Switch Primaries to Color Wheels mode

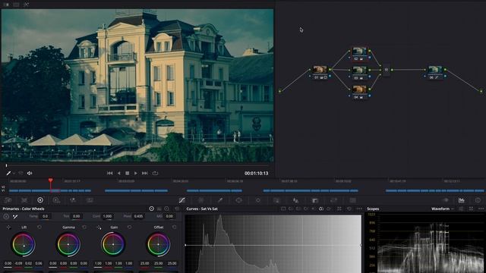click(152, 209)
